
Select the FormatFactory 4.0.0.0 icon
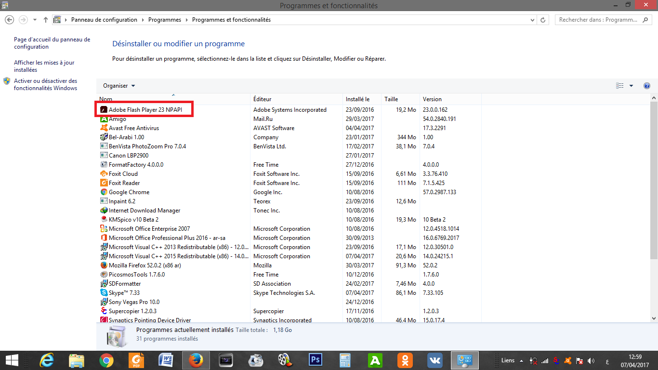[104, 165]
